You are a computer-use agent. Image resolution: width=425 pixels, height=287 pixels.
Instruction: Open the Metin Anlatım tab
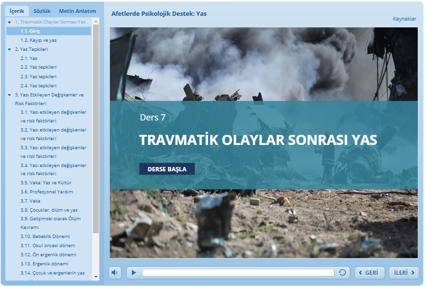[x=78, y=11]
